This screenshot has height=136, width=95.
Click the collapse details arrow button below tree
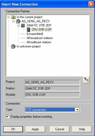tap(86, 80)
